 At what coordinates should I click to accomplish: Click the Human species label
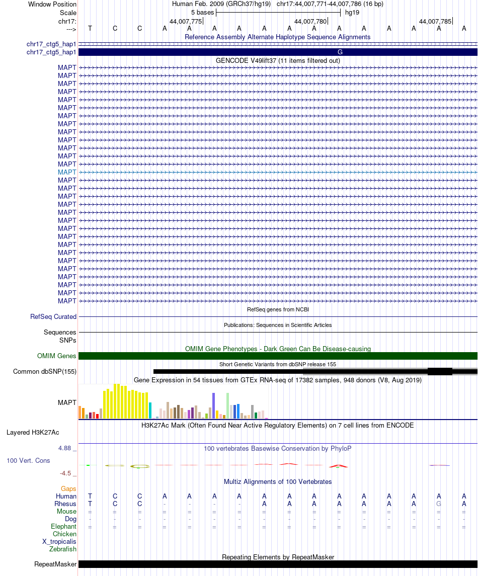pos(66,497)
